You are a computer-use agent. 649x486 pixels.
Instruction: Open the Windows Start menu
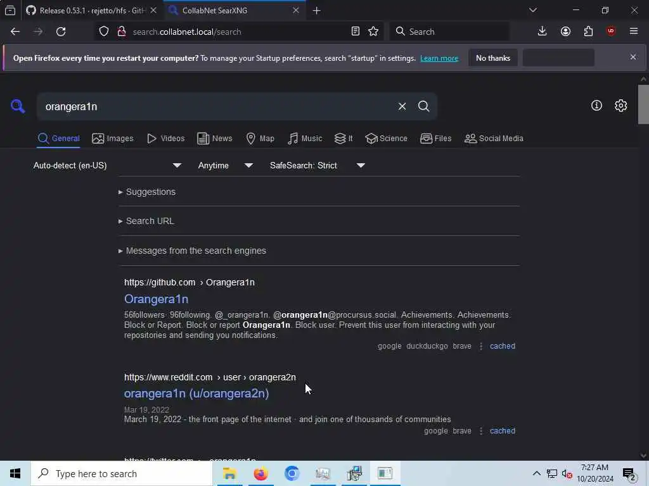(x=15, y=473)
